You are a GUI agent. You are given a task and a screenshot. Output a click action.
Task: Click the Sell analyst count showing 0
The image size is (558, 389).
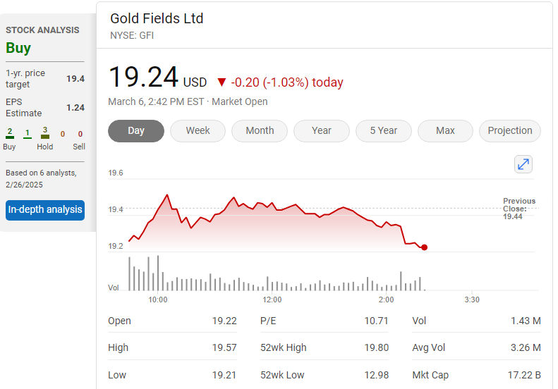tap(80, 134)
